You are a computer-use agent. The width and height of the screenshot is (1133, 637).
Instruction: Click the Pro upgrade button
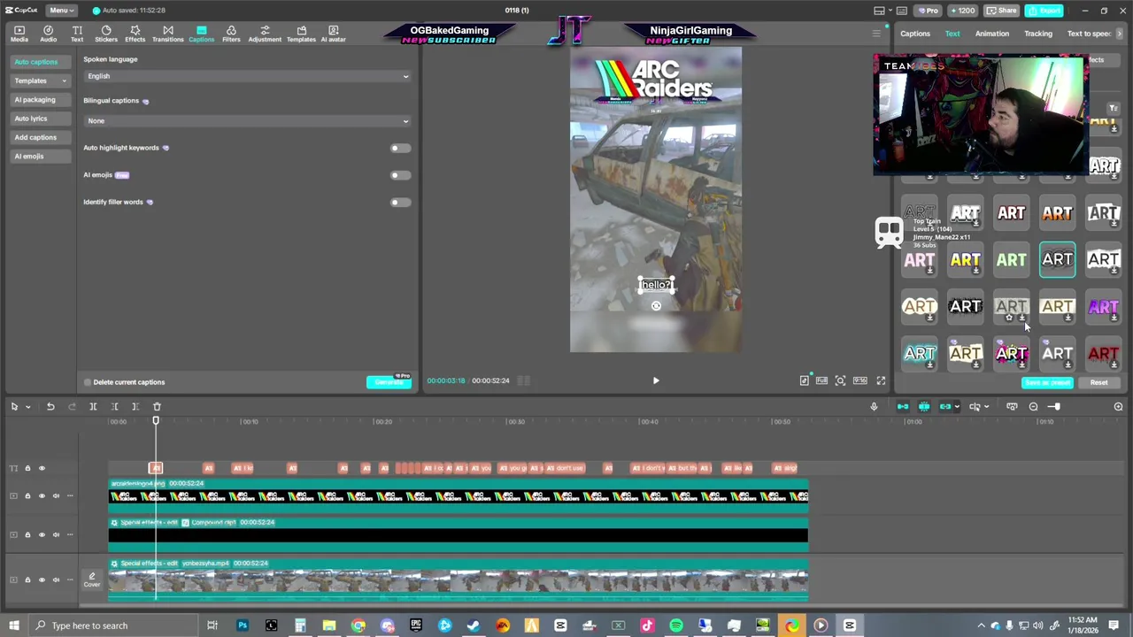(928, 11)
